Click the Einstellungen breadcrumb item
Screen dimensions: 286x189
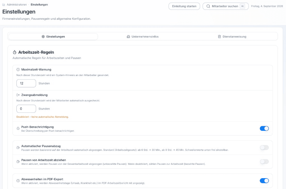point(39,4)
